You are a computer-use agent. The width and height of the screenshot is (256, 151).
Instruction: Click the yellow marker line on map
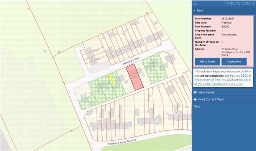(112, 79)
